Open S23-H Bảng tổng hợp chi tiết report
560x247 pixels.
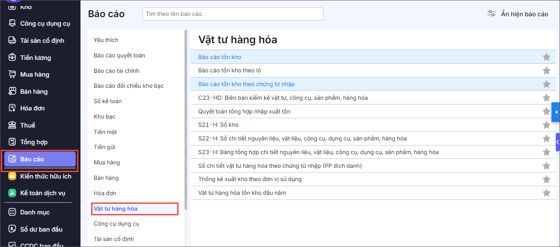point(318,152)
